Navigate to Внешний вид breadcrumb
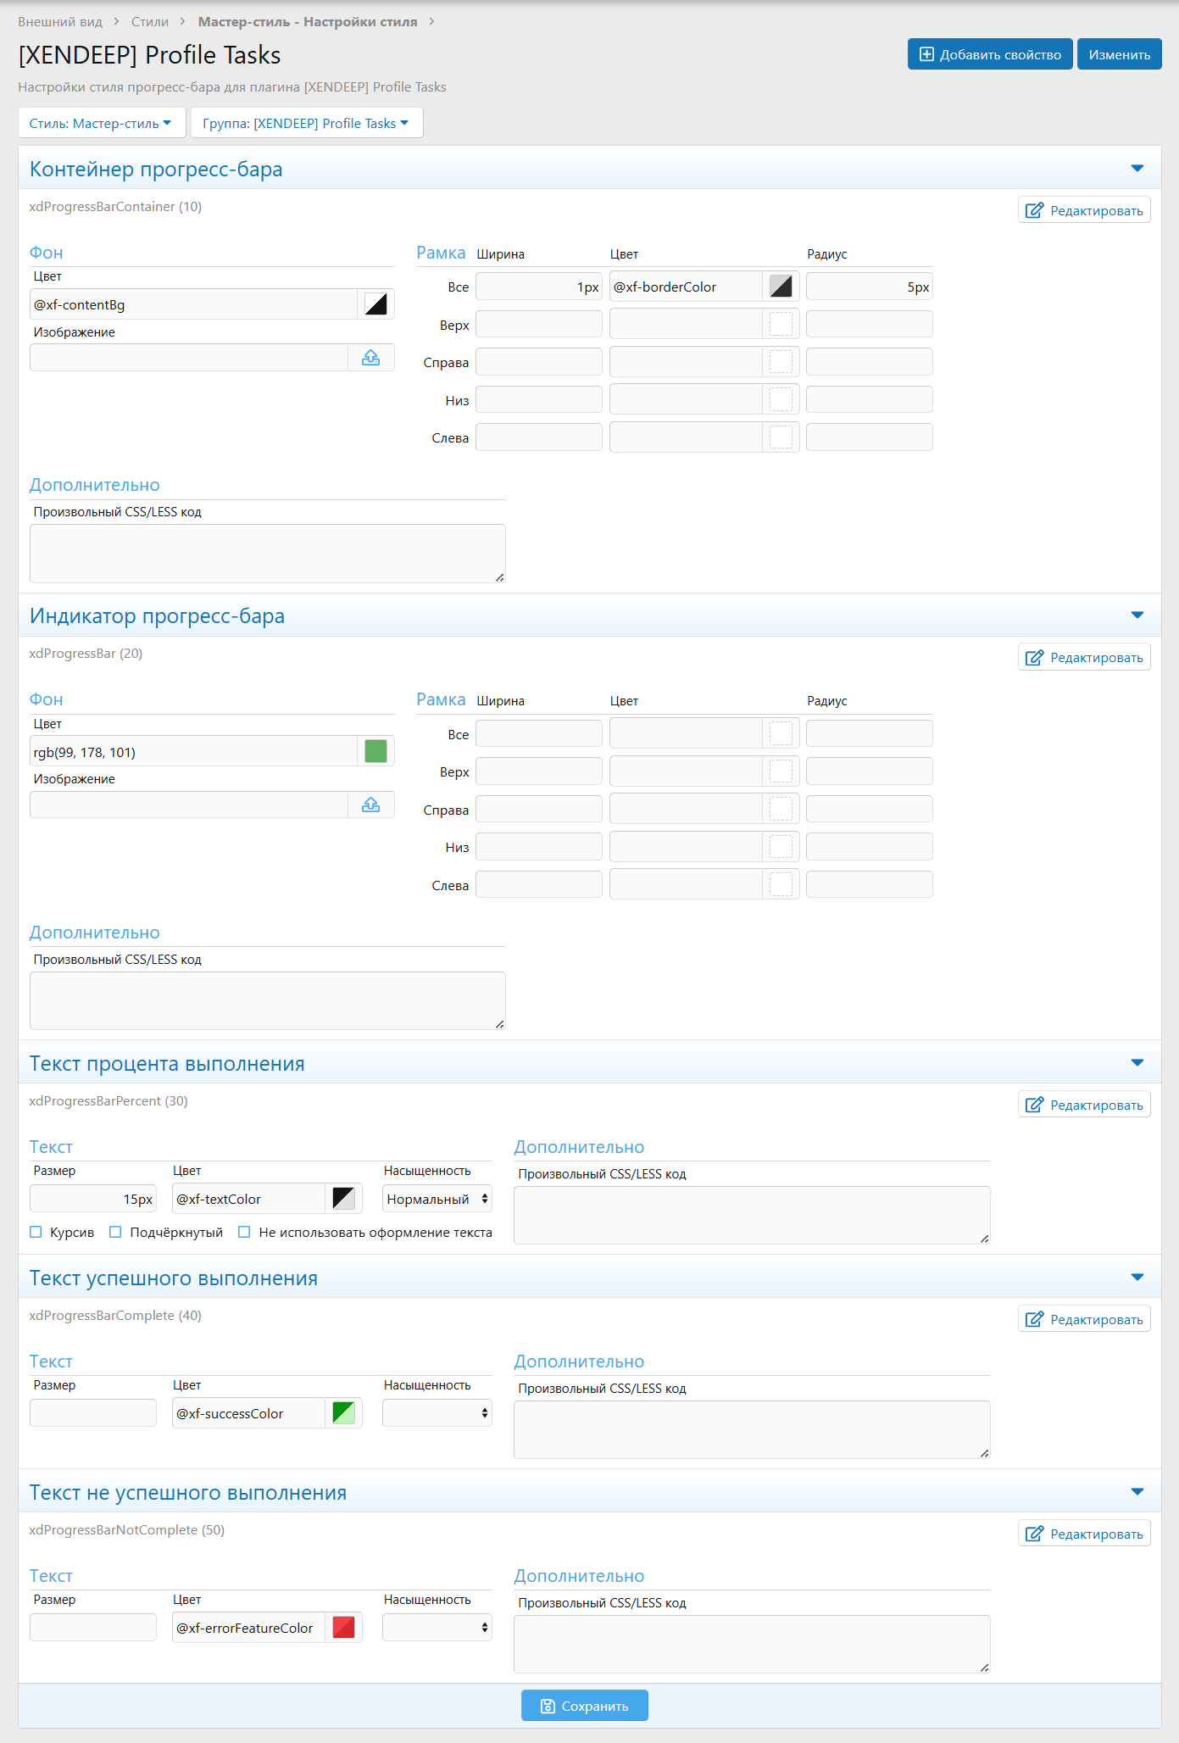Viewport: 1179px width, 1743px height. [60, 21]
